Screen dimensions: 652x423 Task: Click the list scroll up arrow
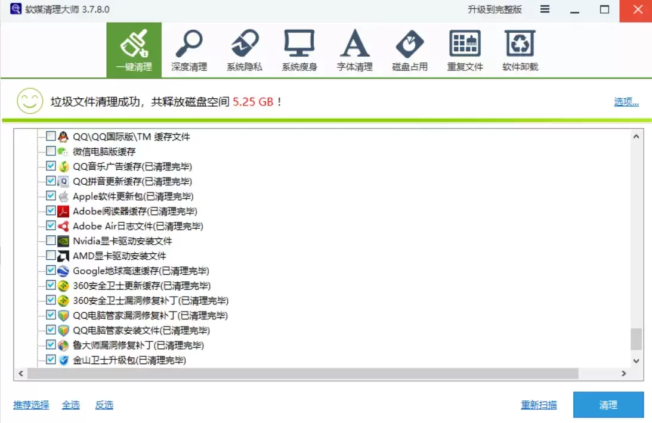click(636, 136)
